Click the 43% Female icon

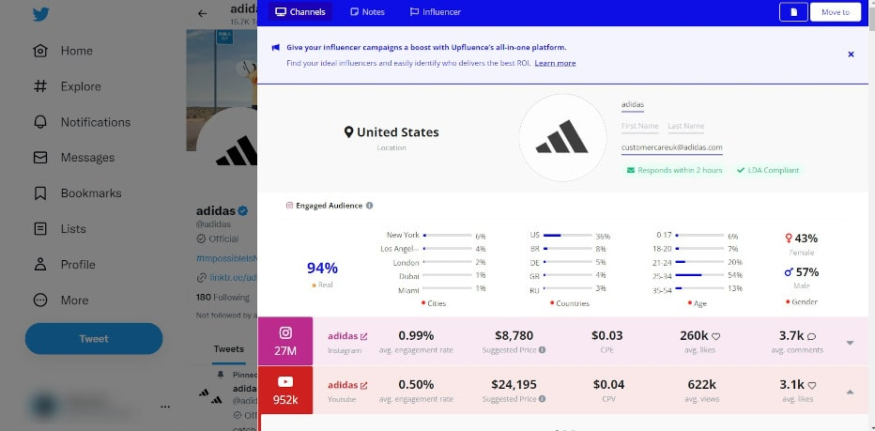pos(789,239)
